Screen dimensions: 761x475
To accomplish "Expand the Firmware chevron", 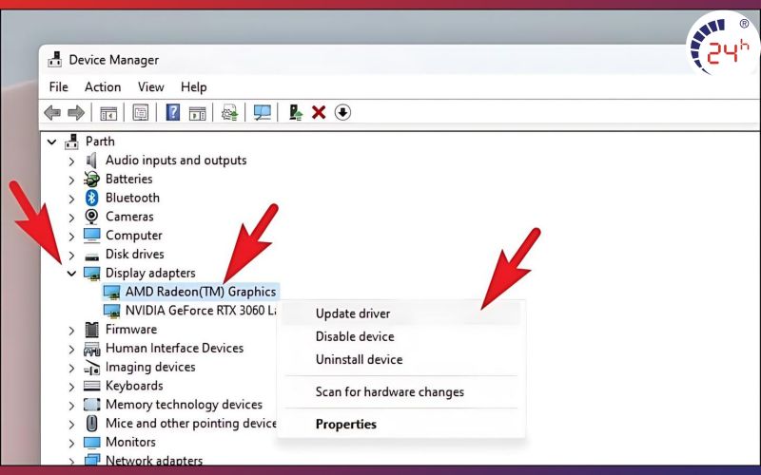I will (x=72, y=330).
